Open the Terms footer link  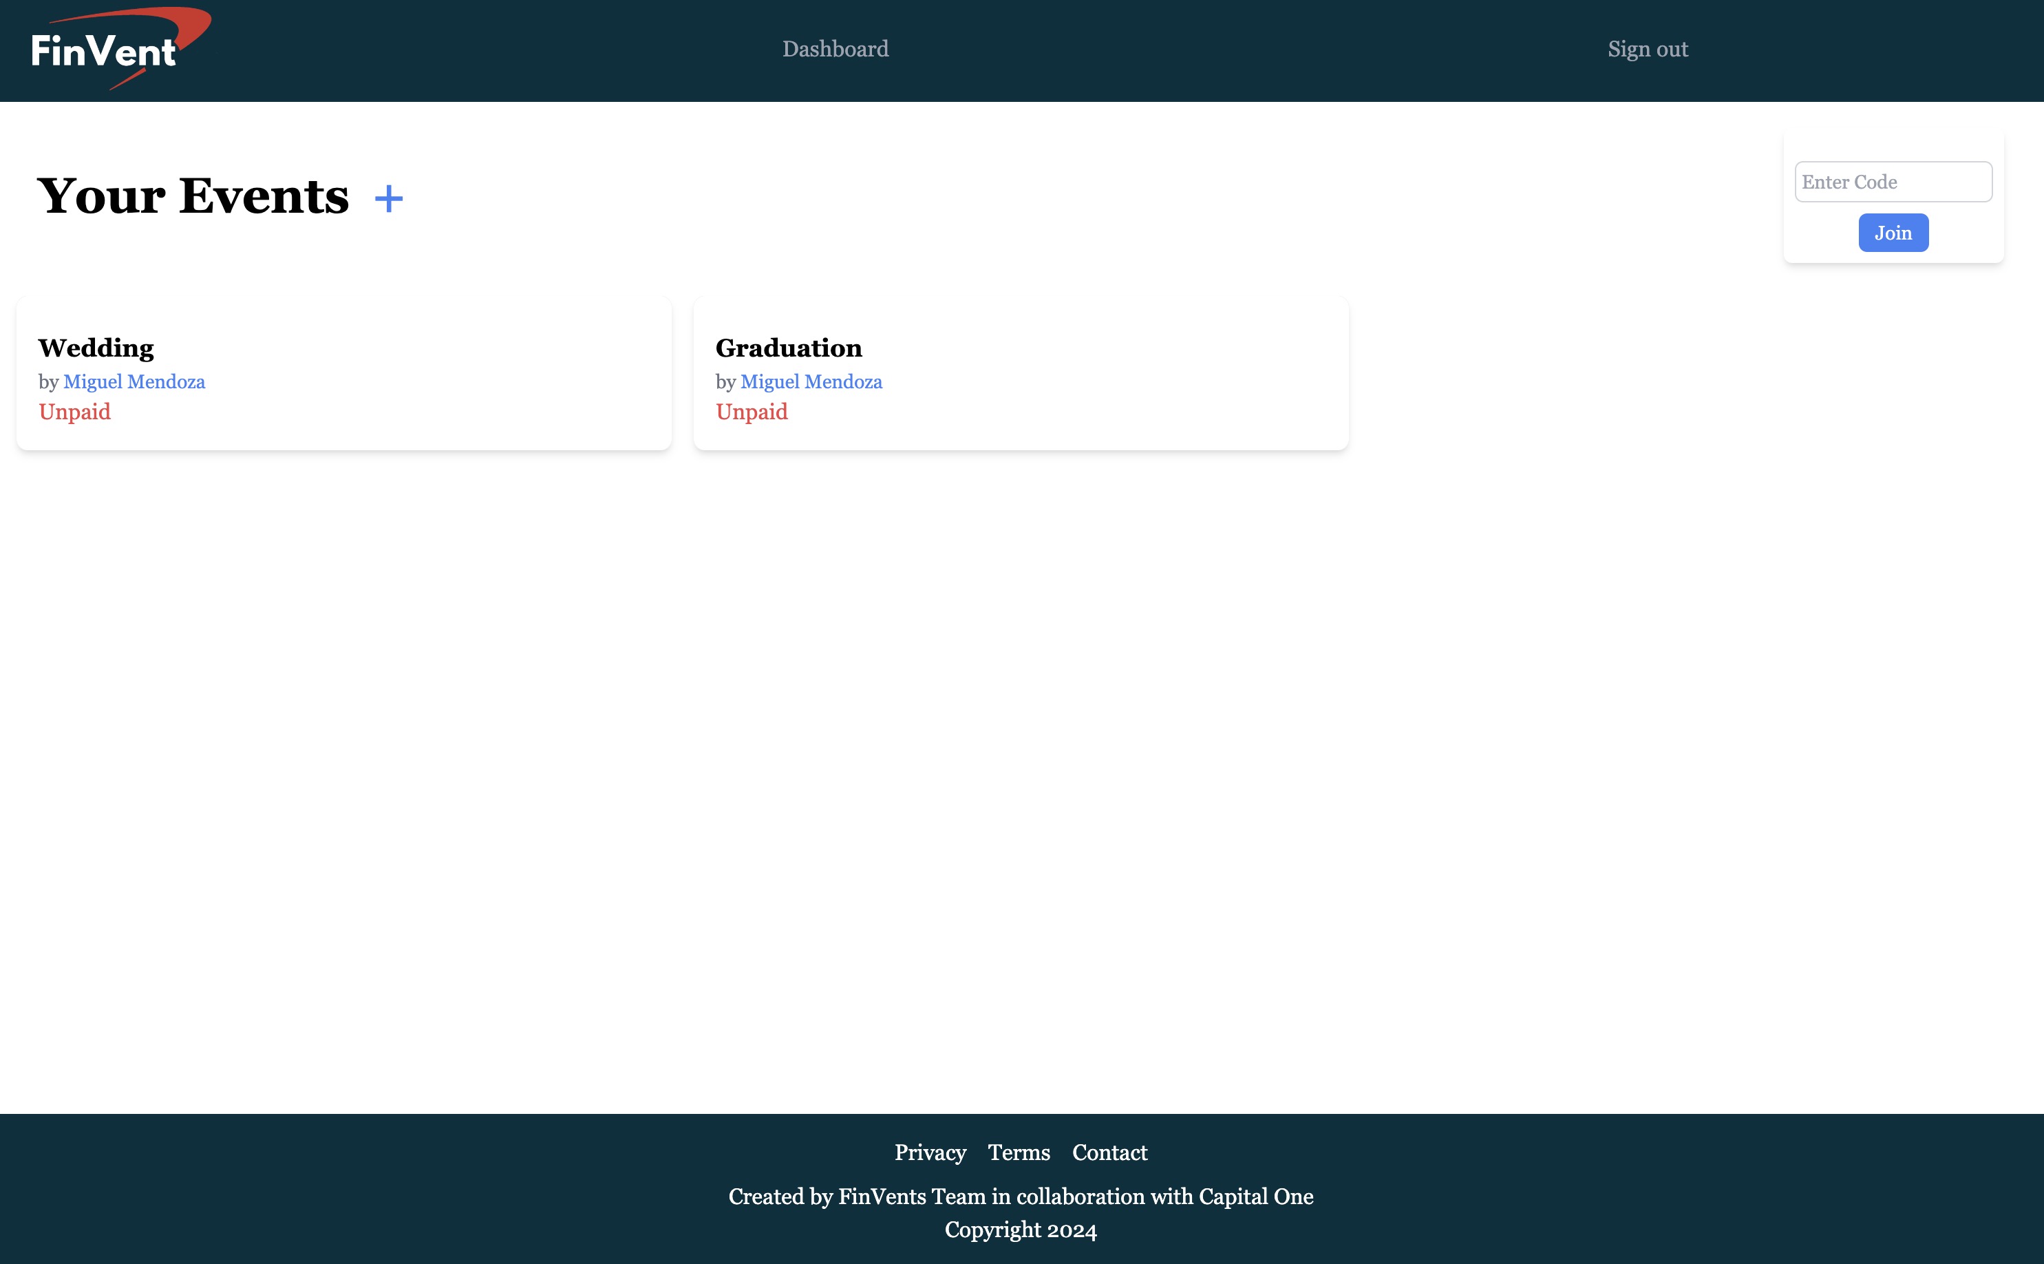point(1019,1152)
